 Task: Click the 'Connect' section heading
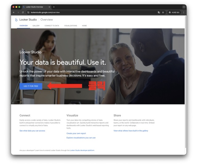click(25, 116)
